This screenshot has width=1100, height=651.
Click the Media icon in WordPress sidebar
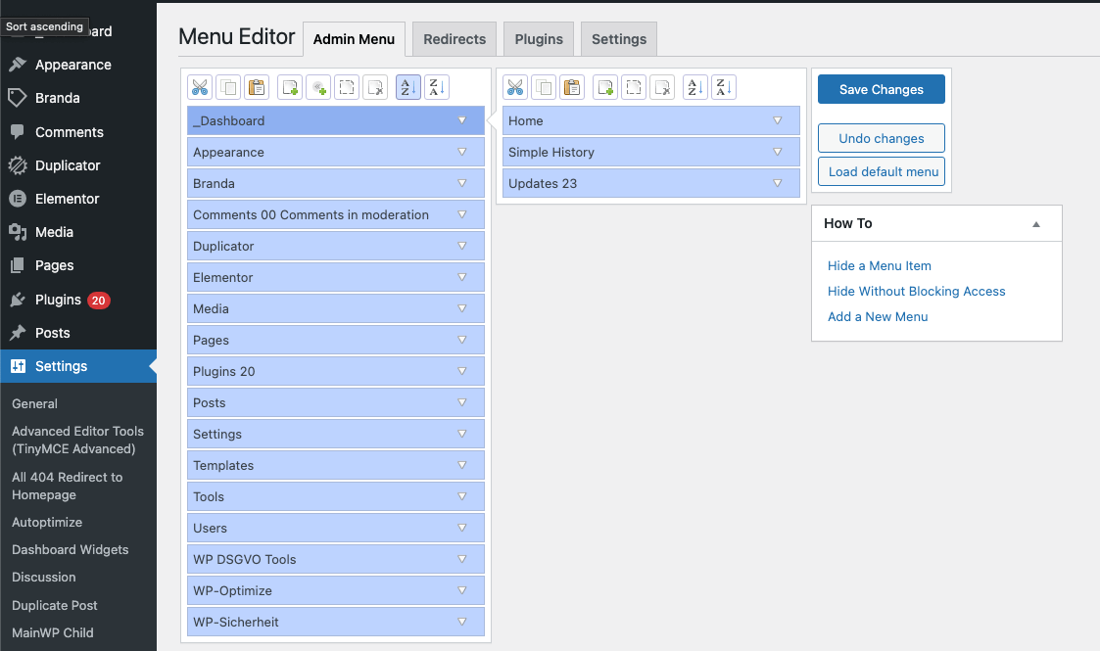[18, 232]
